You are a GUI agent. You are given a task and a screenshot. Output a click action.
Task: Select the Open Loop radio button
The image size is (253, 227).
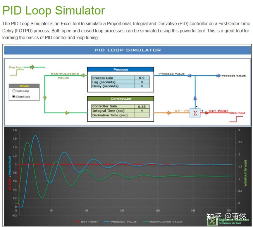pyautogui.click(x=14, y=91)
